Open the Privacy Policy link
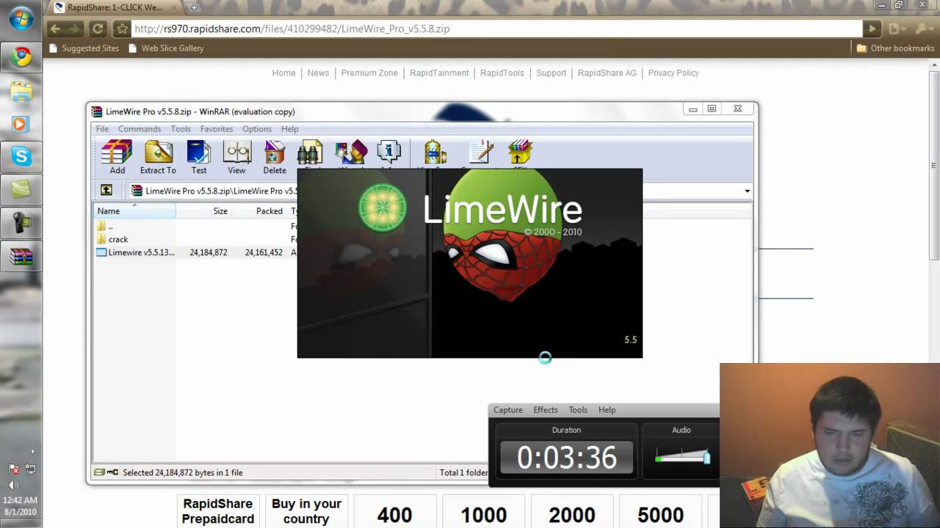The width and height of the screenshot is (940, 528). [x=673, y=73]
